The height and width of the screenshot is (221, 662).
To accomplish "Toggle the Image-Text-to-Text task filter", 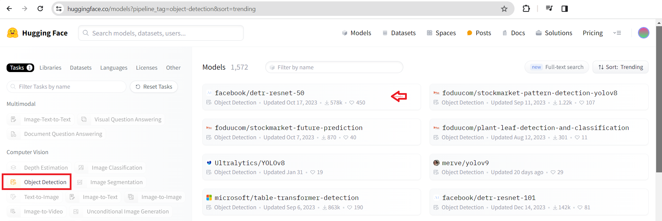I will (41, 119).
